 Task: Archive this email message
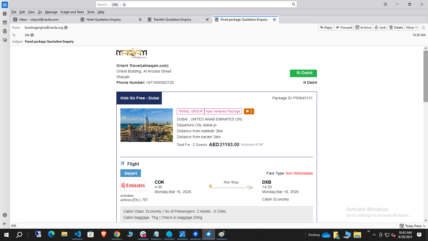[x=363, y=27]
